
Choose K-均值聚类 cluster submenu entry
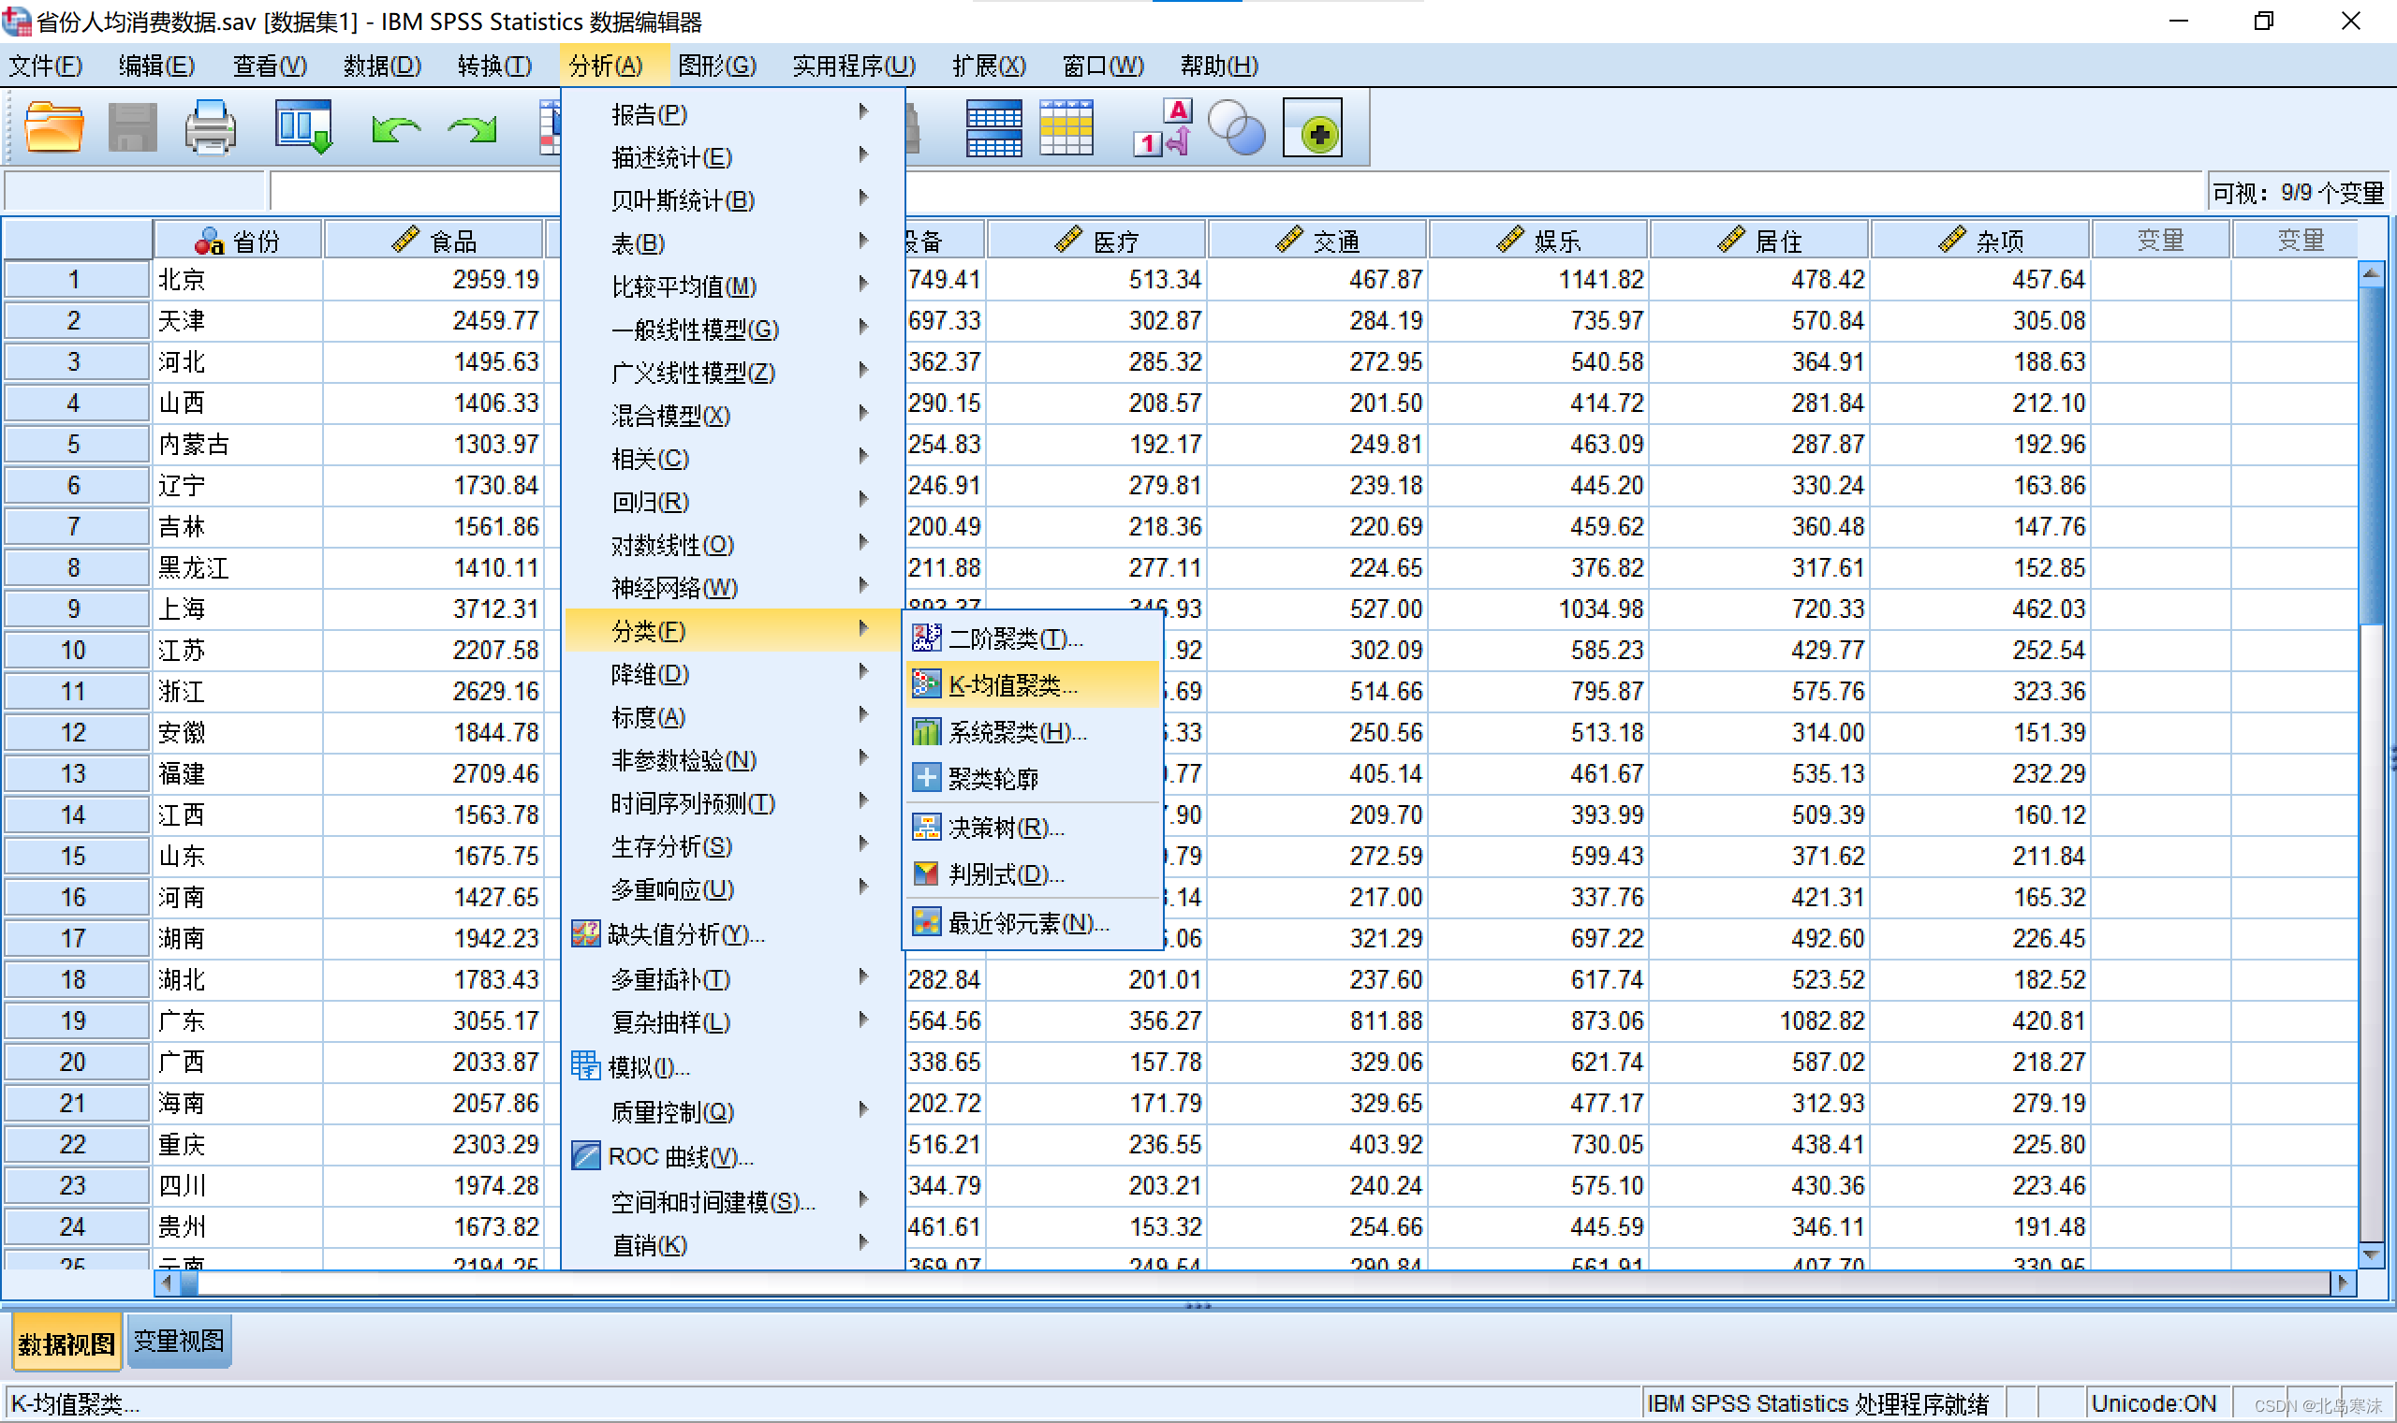coord(1033,684)
